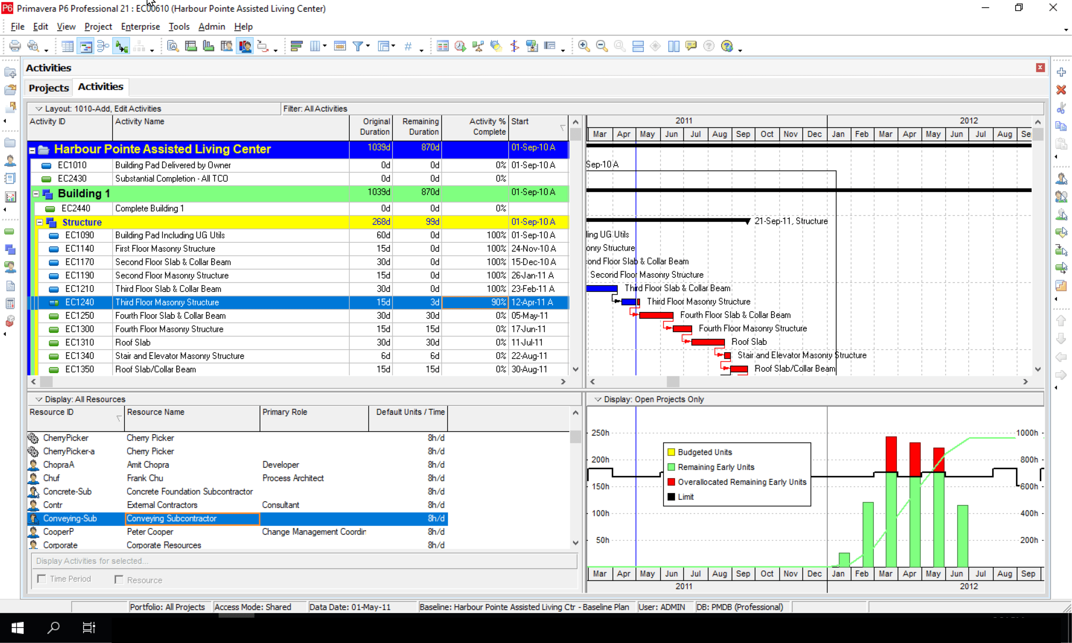Open the Tools menu
This screenshot has height=643, width=1072.
[179, 26]
